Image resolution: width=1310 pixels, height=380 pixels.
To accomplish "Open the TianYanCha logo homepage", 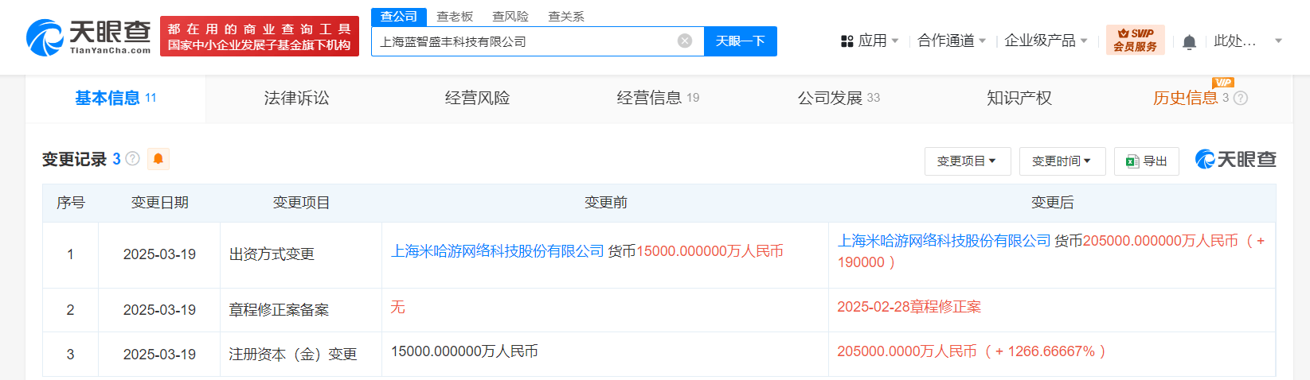I will [x=88, y=37].
